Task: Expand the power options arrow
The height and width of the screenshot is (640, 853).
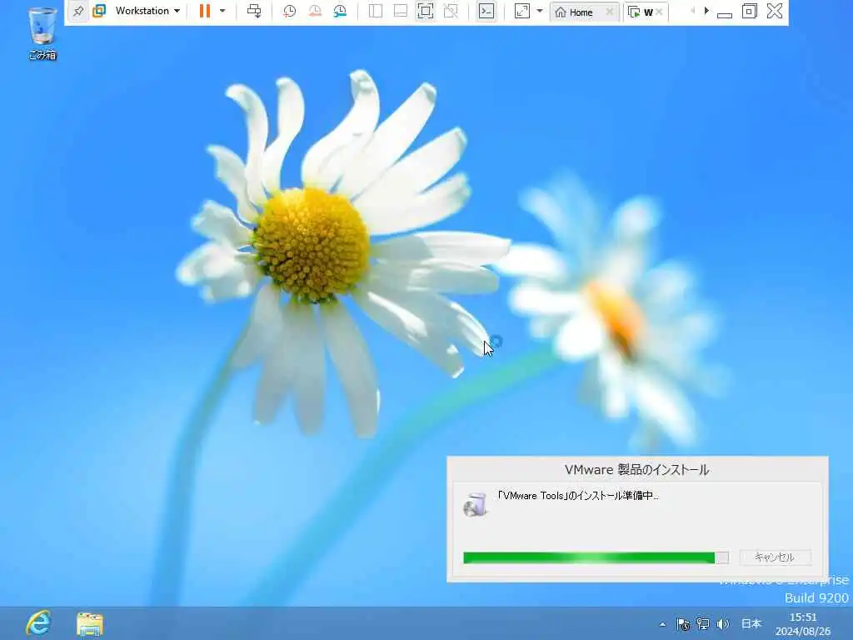Action: [x=222, y=11]
